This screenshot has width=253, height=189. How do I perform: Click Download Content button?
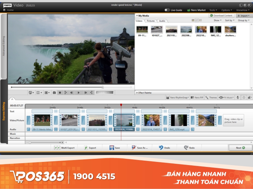(222, 15)
